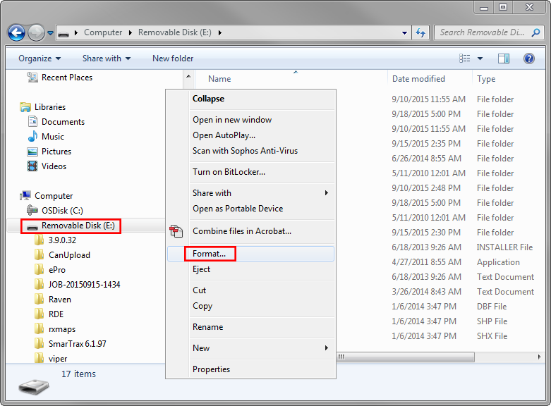Open the SmarTrax 6.1.97 folder
The height and width of the screenshot is (406, 551).
coord(78,344)
